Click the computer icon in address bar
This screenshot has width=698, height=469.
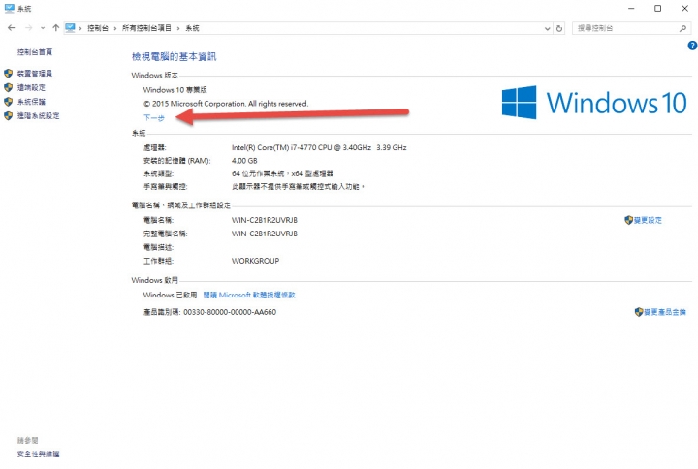70,28
